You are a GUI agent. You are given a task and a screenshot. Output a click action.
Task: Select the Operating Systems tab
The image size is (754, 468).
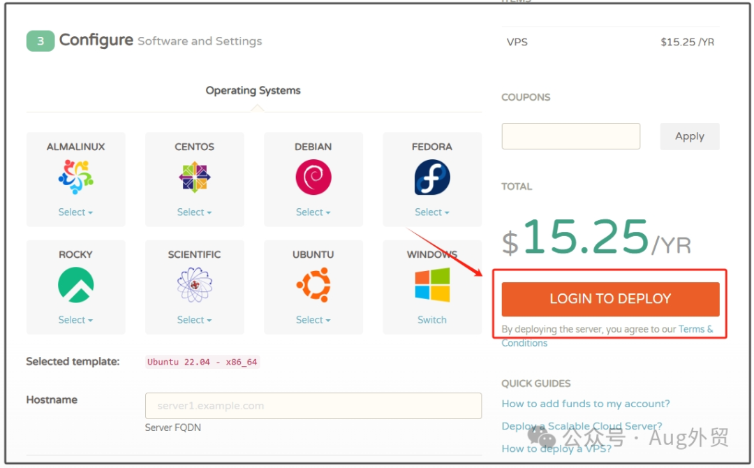click(253, 90)
